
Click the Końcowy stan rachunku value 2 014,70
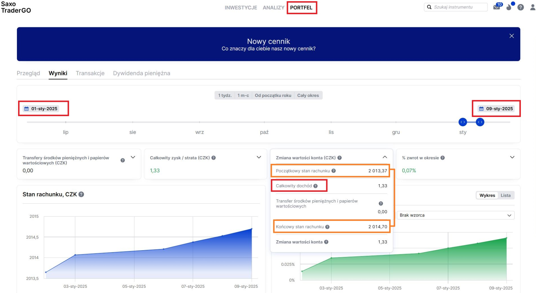(378, 227)
